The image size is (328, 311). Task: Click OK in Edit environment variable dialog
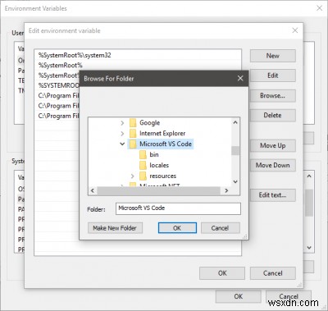coord(222,273)
